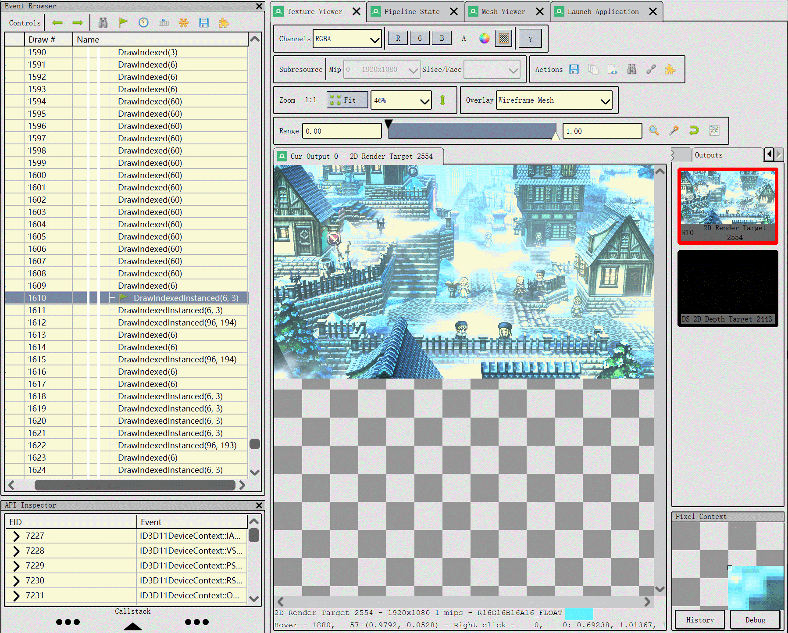
Task: Select the Cur Output 0 render target tab
Action: click(x=359, y=156)
